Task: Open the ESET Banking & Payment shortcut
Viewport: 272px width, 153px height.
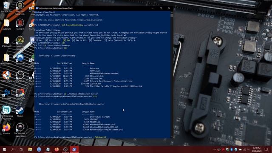Action: pos(6,113)
